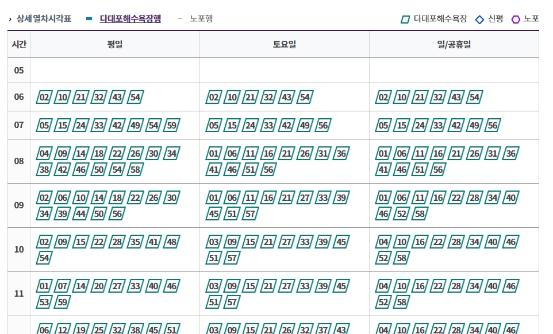Select minute 59 in 평일 11 hour row
Screen dimensions: 553x334
63,302
